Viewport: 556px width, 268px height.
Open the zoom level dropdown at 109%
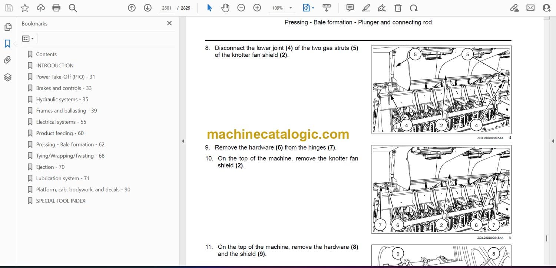(x=291, y=8)
